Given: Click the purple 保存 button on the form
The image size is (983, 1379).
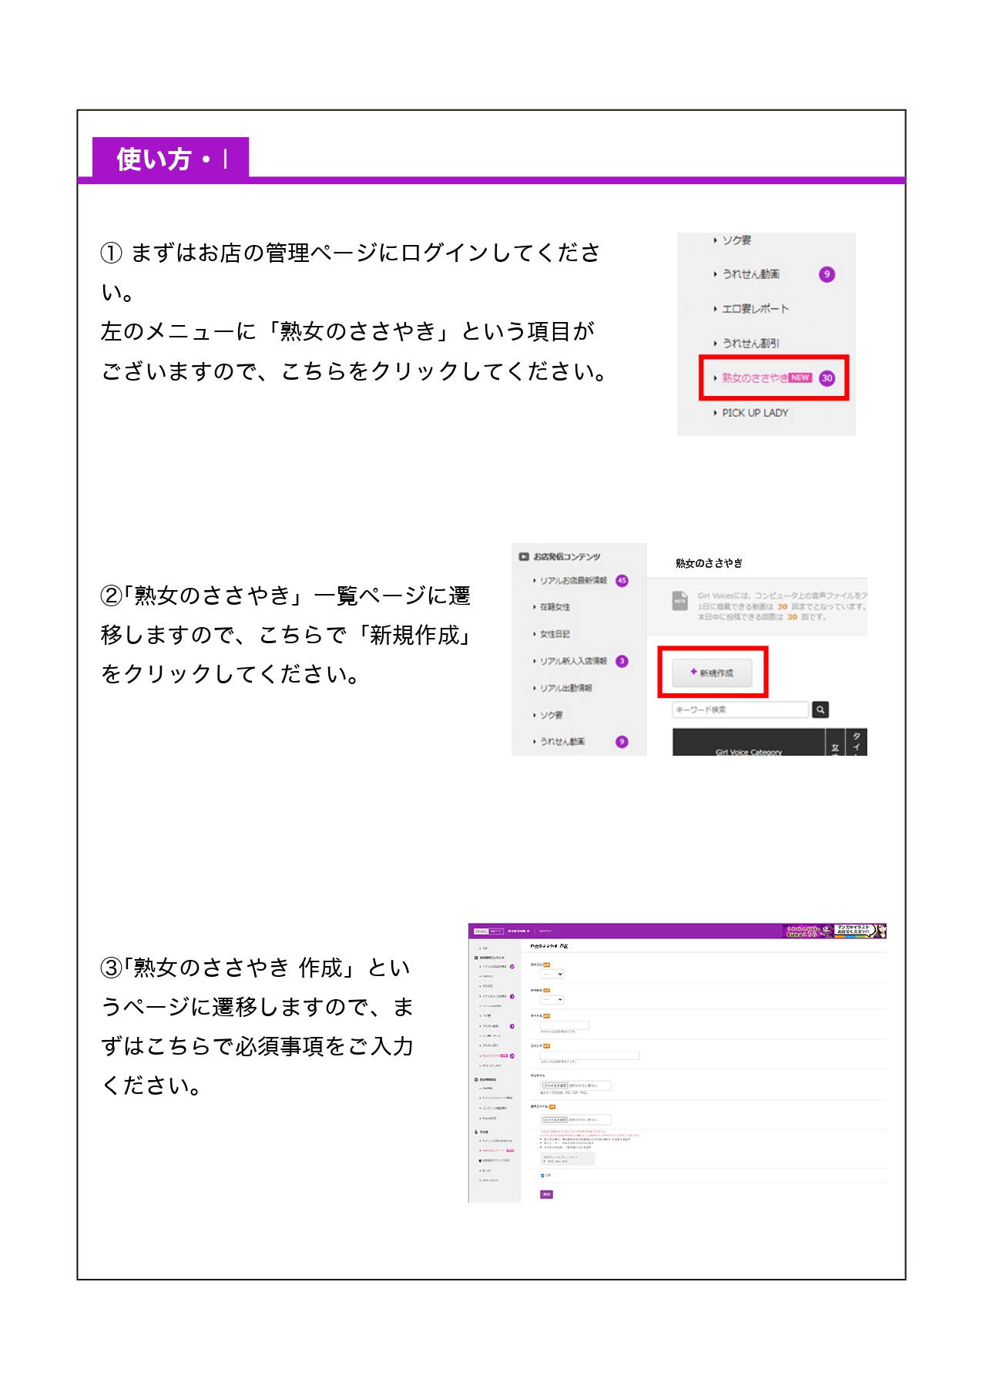Looking at the screenshot, I should [x=546, y=1195].
